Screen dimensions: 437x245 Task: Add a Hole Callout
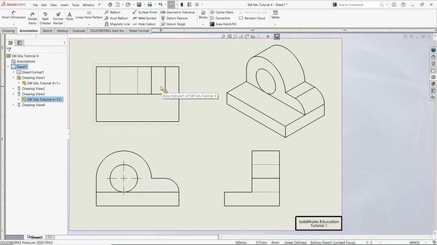(144, 24)
